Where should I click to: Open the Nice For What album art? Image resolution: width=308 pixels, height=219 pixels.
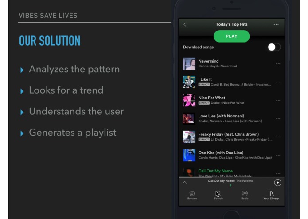[x=189, y=100]
